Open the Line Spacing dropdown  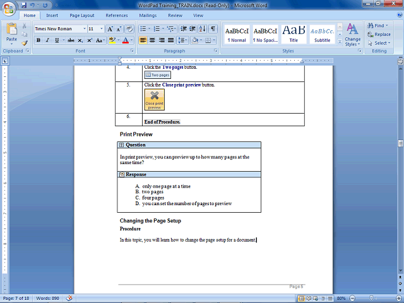(182, 40)
